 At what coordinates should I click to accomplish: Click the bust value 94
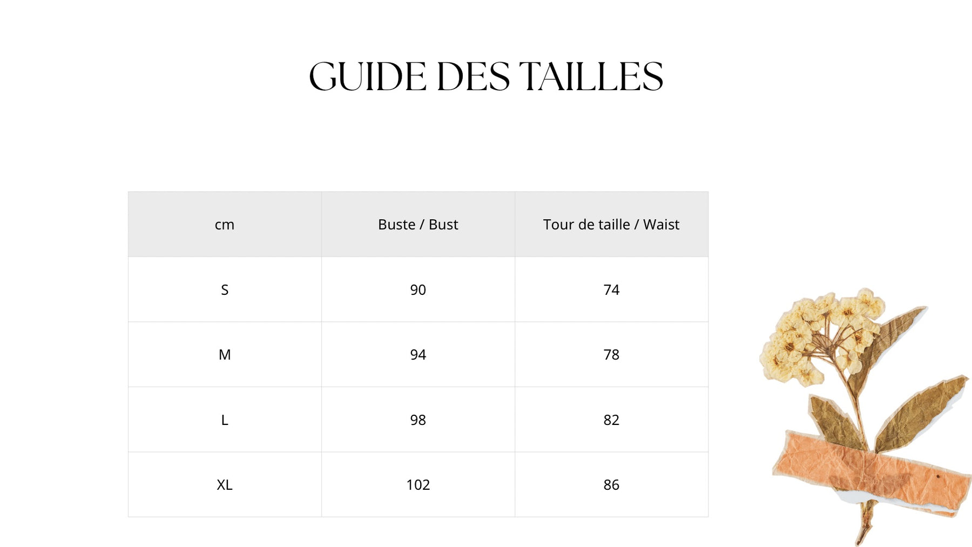pos(418,355)
